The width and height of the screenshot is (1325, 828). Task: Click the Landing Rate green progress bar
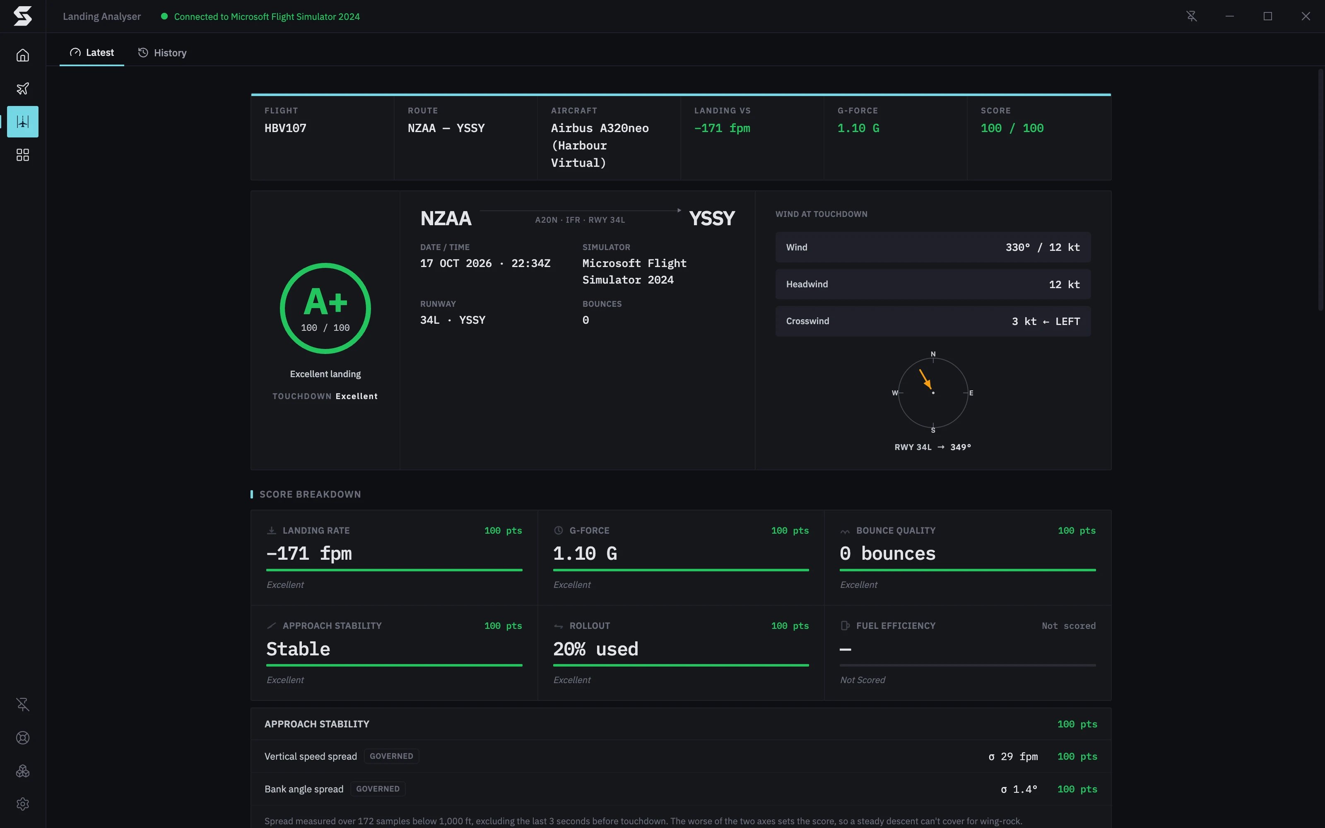[x=394, y=570]
